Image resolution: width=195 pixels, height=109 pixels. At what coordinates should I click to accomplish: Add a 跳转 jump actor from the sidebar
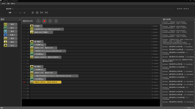coord(11,42)
